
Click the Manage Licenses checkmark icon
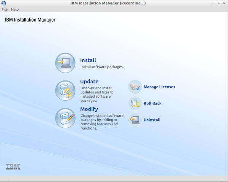coord(135,87)
